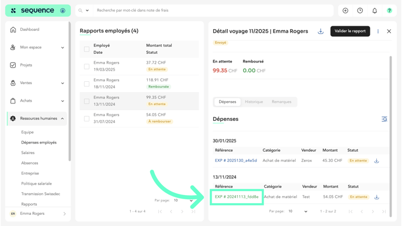Open Salaires submenu item

(27, 153)
